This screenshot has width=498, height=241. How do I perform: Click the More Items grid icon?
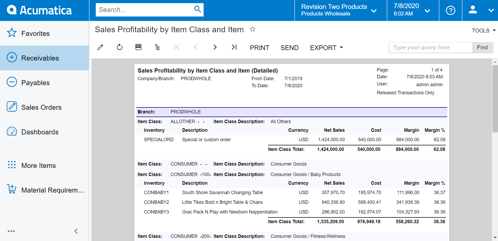pyautogui.click(x=12, y=165)
